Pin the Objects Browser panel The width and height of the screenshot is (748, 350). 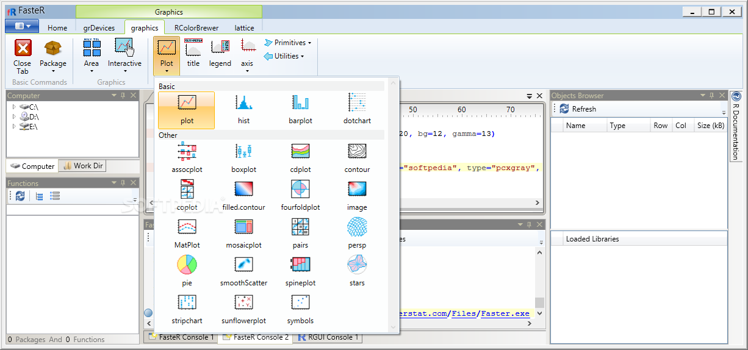pos(713,96)
